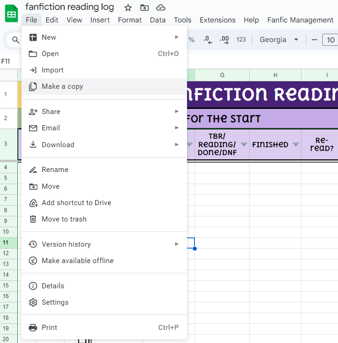Screen dimensions: 338x343
Task: Star the fanfiction reading log document
Action: coord(128,8)
